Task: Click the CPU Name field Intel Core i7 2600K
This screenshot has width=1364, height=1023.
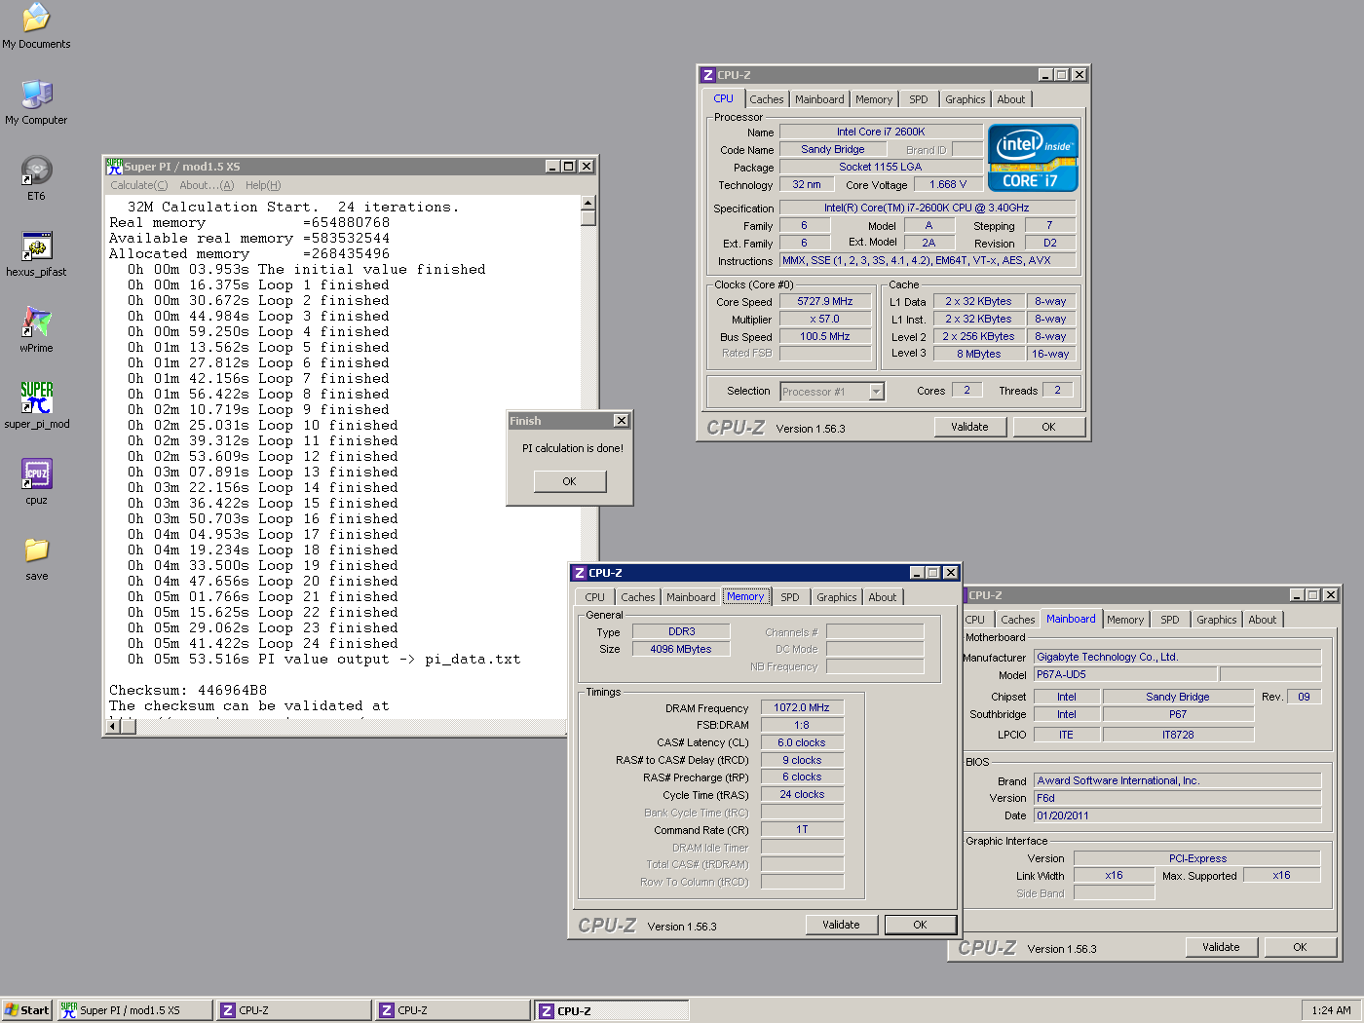Action: (x=881, y=132)
